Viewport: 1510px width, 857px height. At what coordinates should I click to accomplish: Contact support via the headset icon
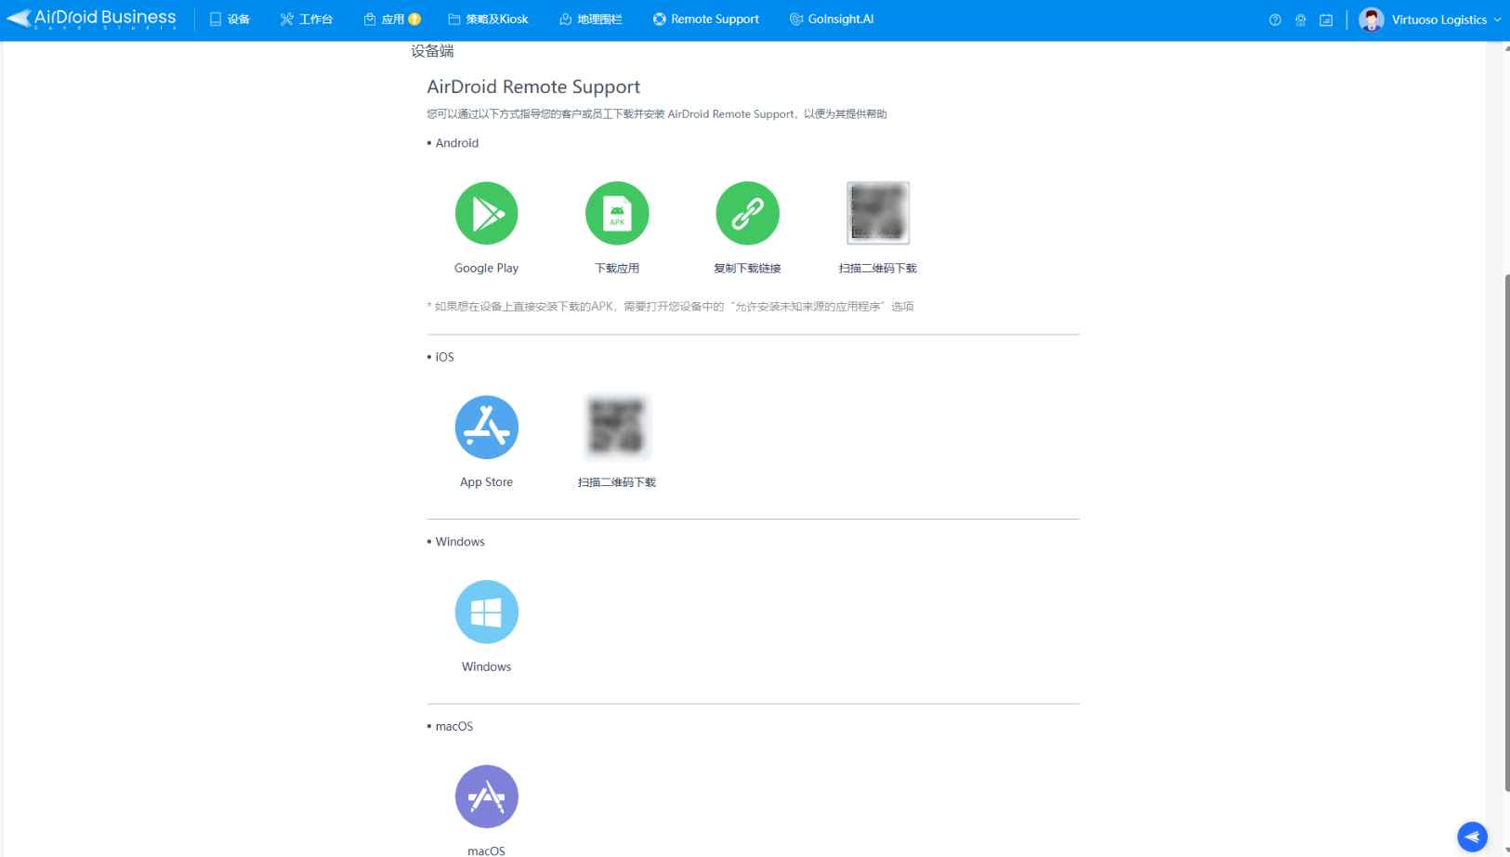point(1300,20)
